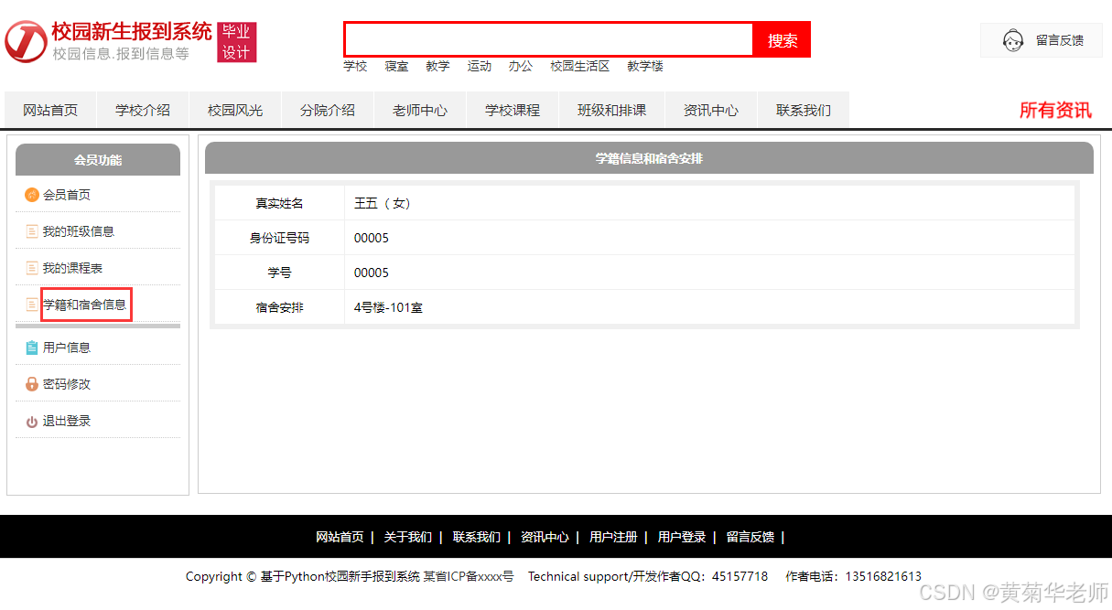The width and height of the screenshot is (1112, 610).
Task: Click the 真实姓名 label cell
Action: click(x=279, y=203)
